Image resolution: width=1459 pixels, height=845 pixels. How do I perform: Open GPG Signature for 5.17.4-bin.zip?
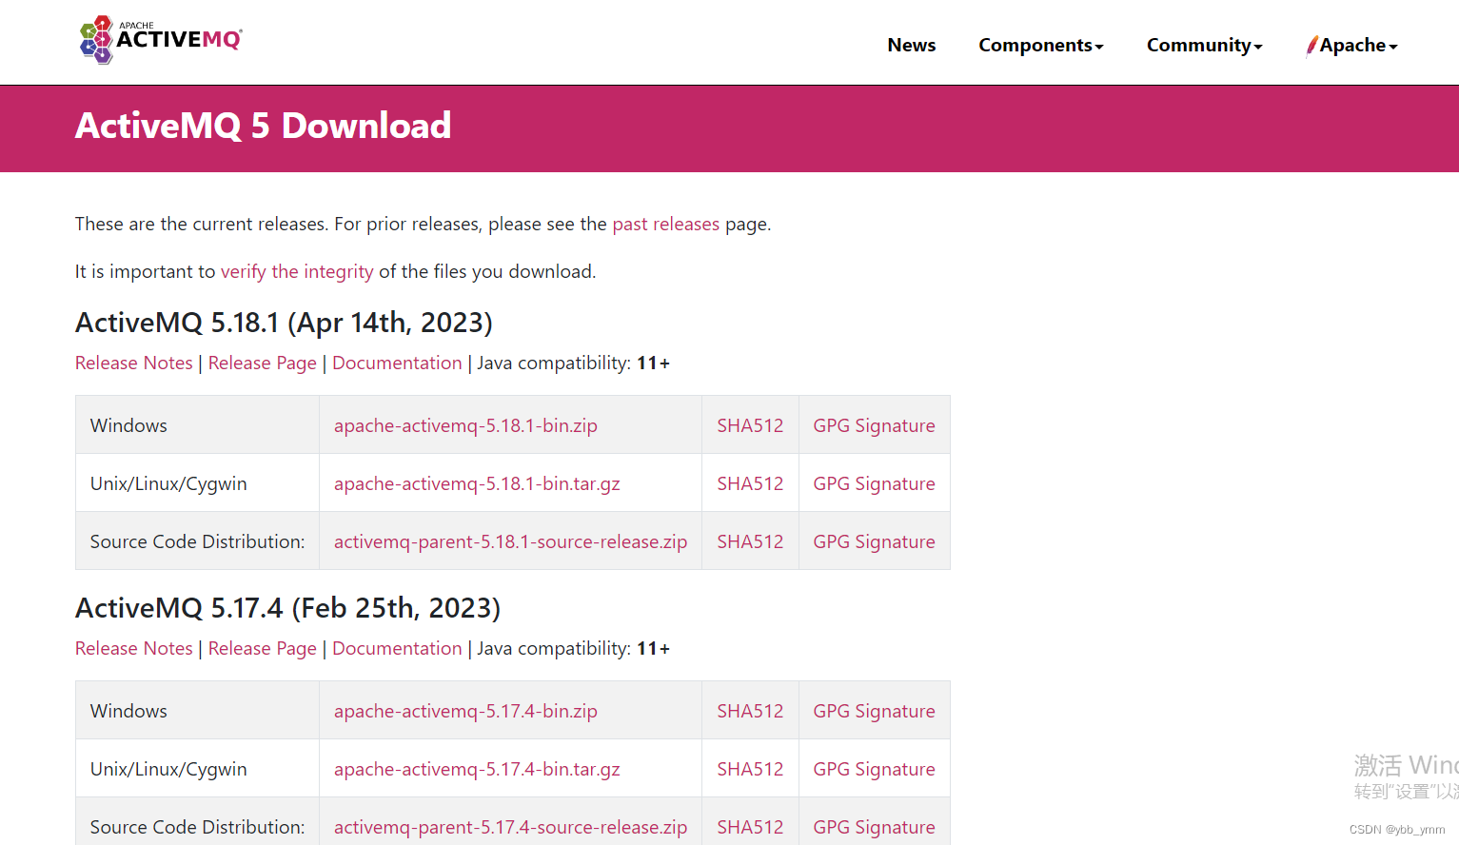(874, 711)
